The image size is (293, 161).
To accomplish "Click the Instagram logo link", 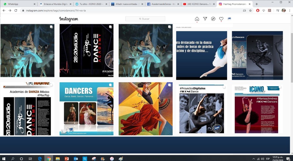I will click(x=69, y=19).
